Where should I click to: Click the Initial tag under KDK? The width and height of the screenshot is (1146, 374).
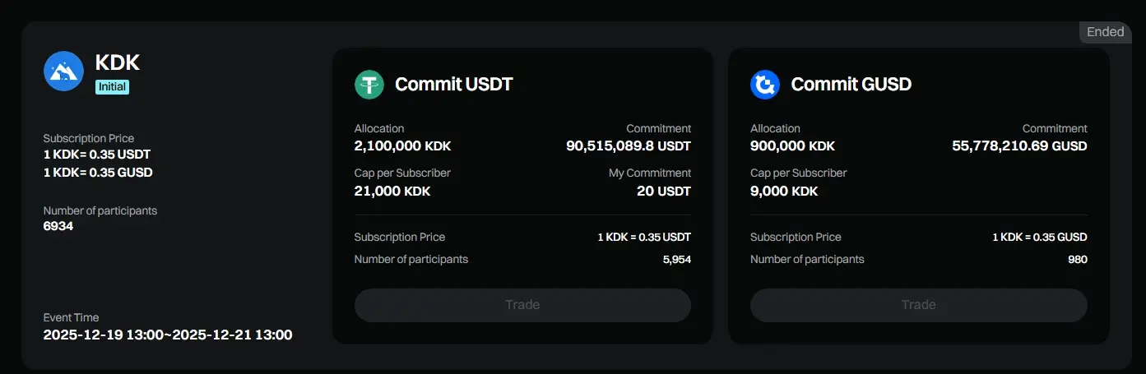click(x=112, y=86)
